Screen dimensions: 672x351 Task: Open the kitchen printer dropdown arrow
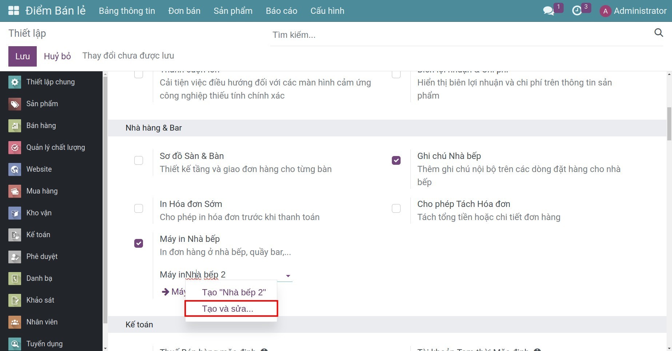[288, 276]
